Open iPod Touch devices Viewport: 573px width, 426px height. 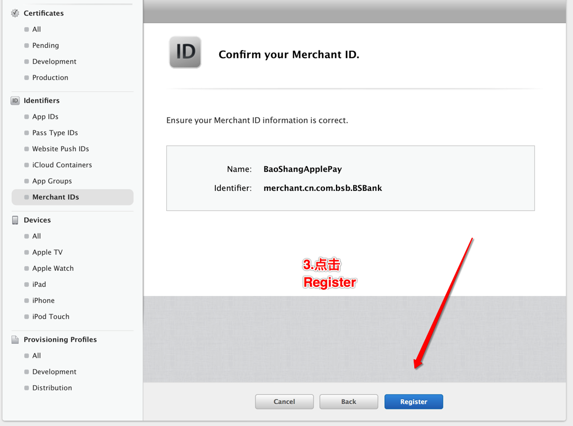[x=51, y=317]
